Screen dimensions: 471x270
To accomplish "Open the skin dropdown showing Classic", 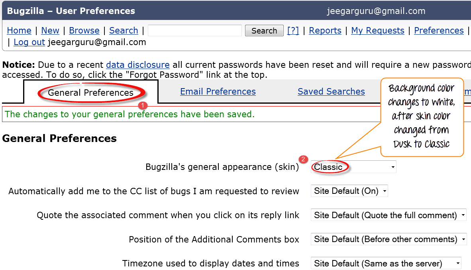I will 354,167.
